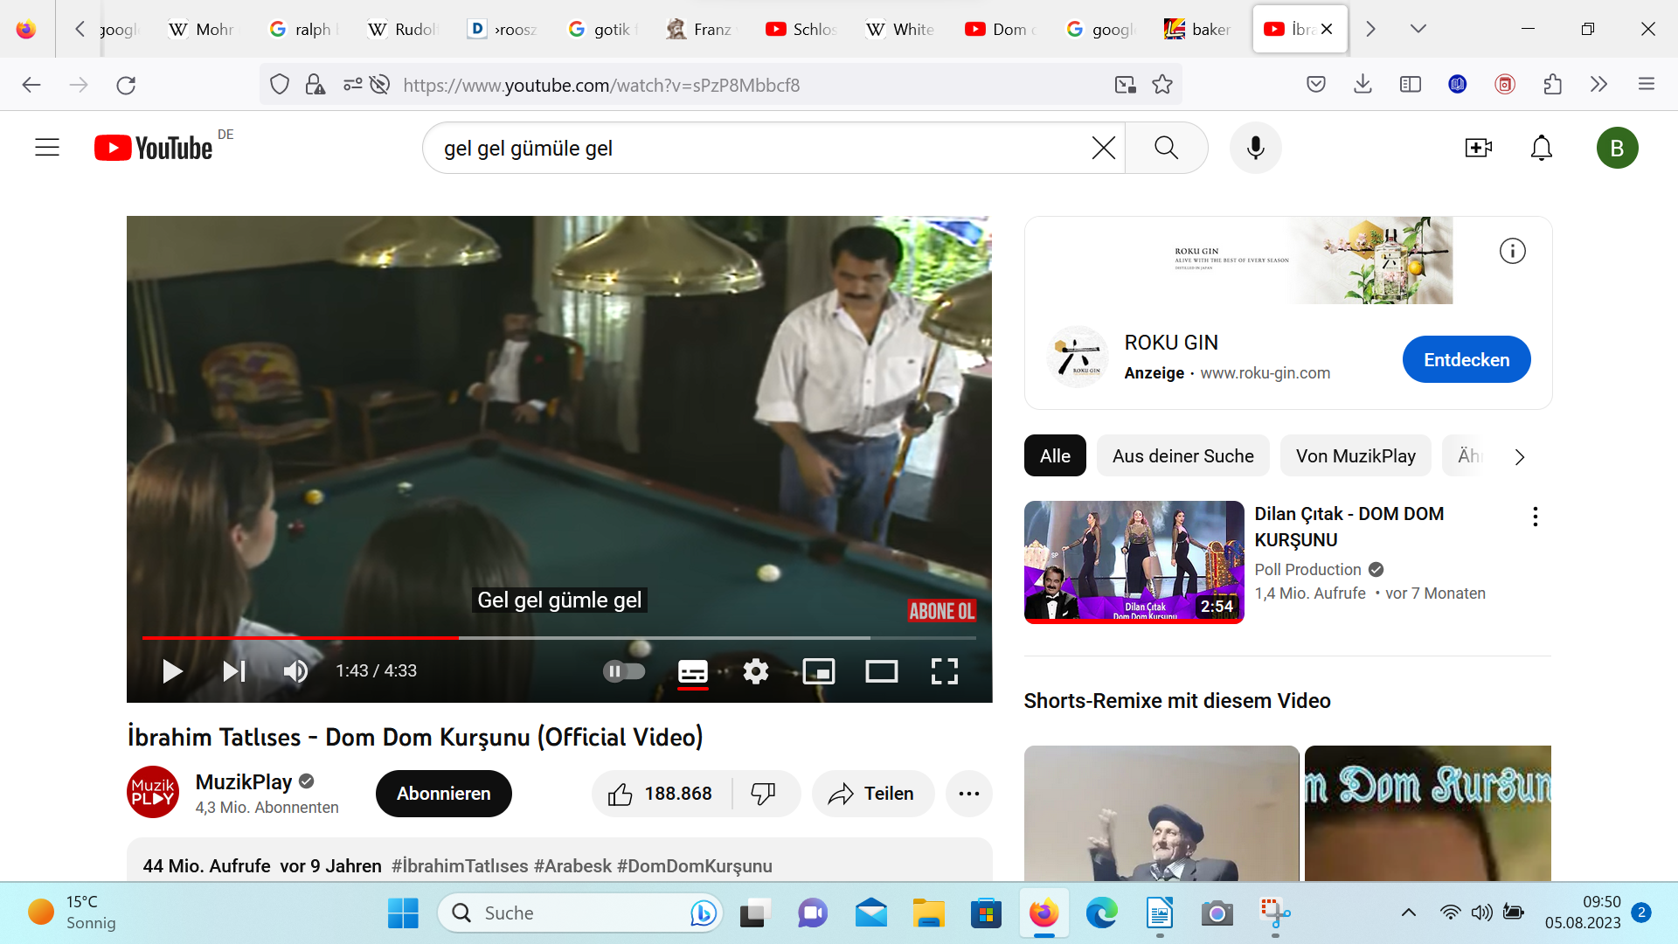1678x944 pixels.
Task: Skip to next video
Action: (233, 671)
